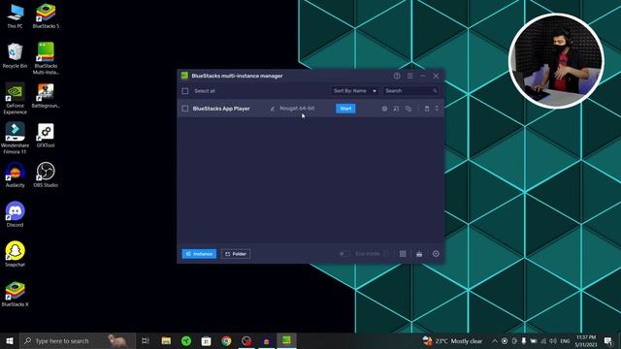Create desktop shortcut icon for App Player

(x=396, y=109)
